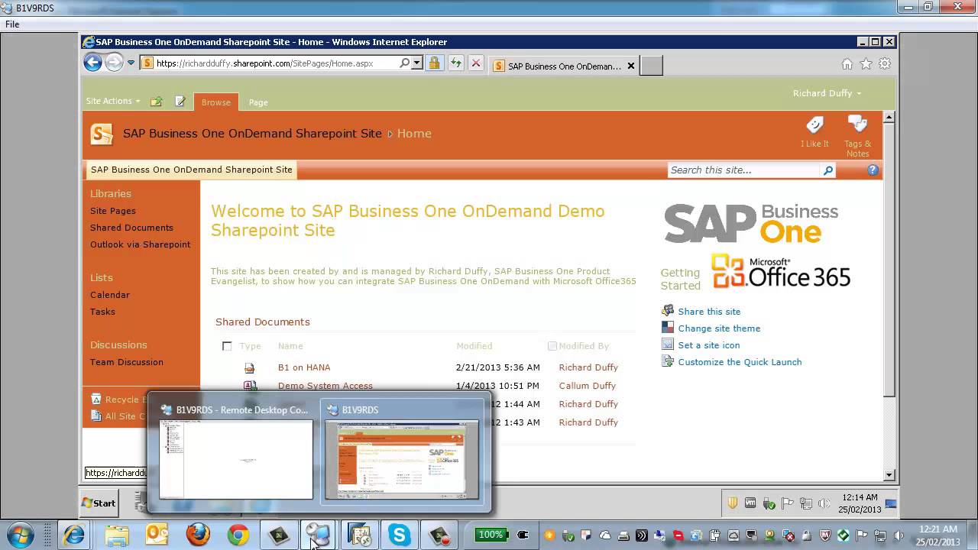Click the page scrollbar up arrow
The width and height of the screenshot is (978, 550).
pyautogui.click(x=889, y=118)
